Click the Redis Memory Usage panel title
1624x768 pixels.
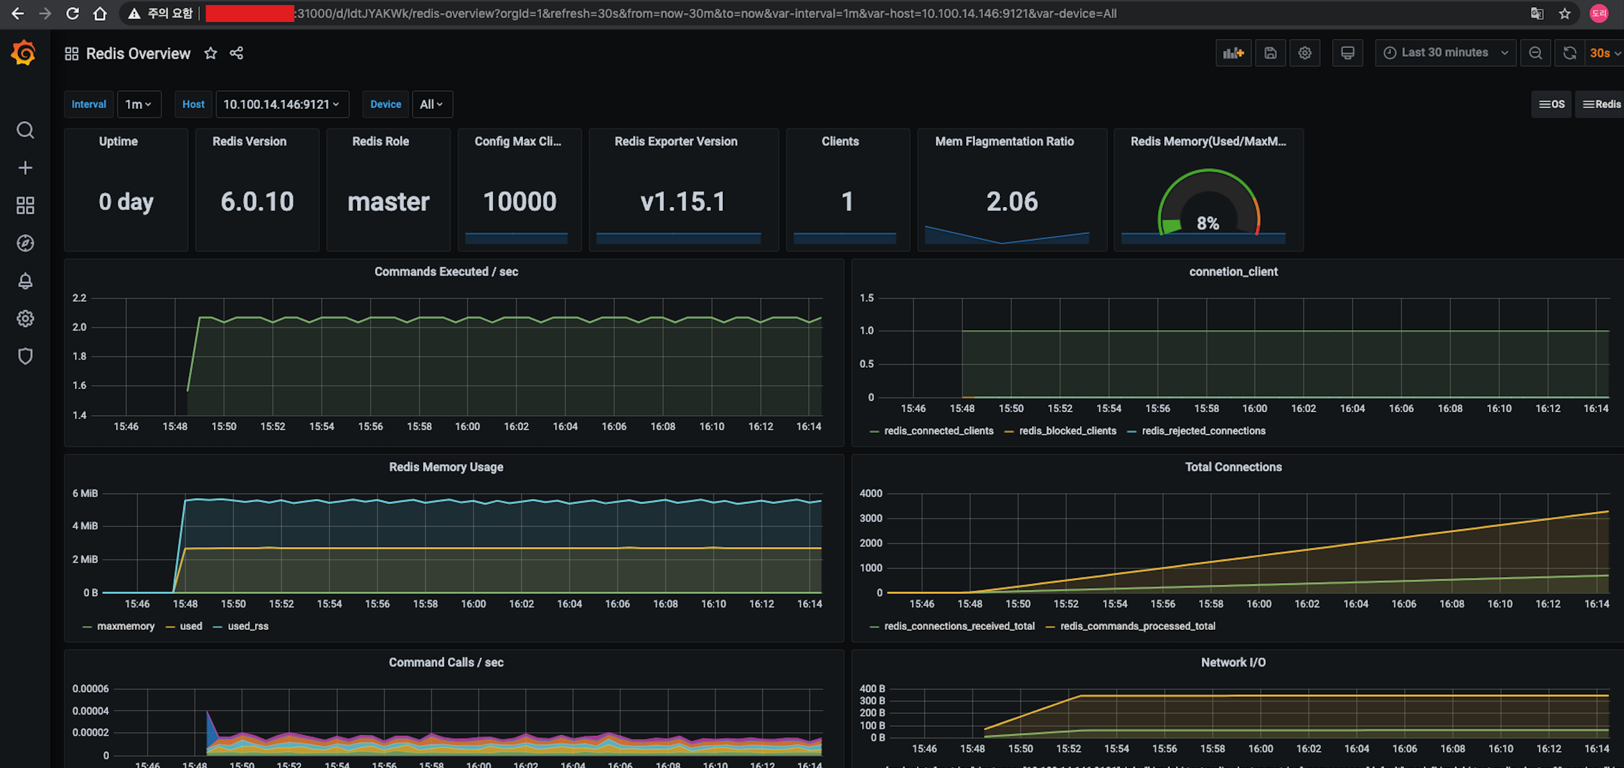tap(446, 467)
